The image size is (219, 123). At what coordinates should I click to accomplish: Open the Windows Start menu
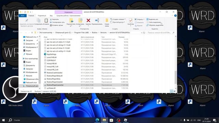(3, 120)
